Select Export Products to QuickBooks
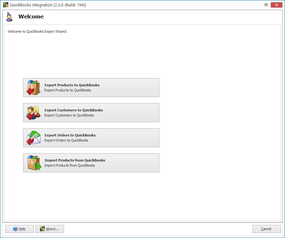The image size is (285, 238). point(91,88)
